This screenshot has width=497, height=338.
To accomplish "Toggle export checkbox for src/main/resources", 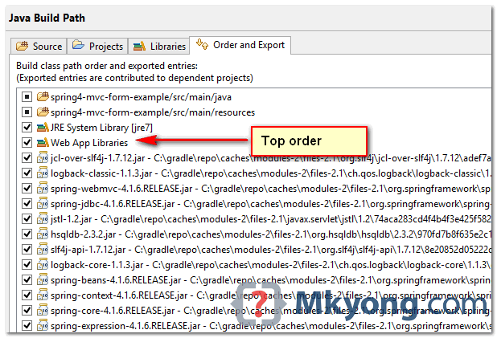I will 27,112.
